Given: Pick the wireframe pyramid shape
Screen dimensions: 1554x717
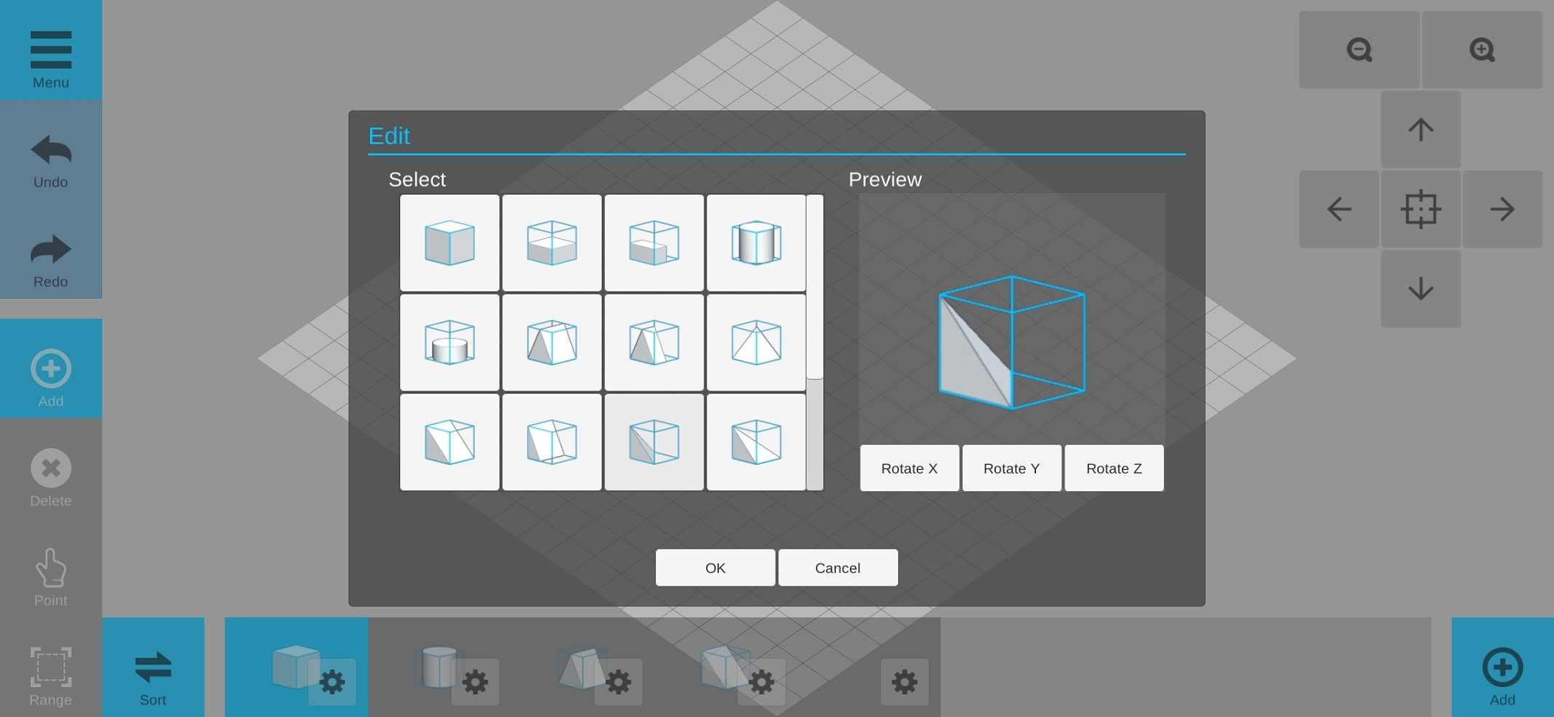Looking at the screenshot, I should point(756,342).
